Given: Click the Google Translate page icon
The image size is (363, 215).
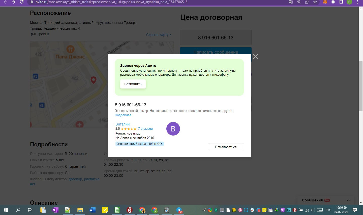Looking at the screenshot, I should [x=291, y=2].
